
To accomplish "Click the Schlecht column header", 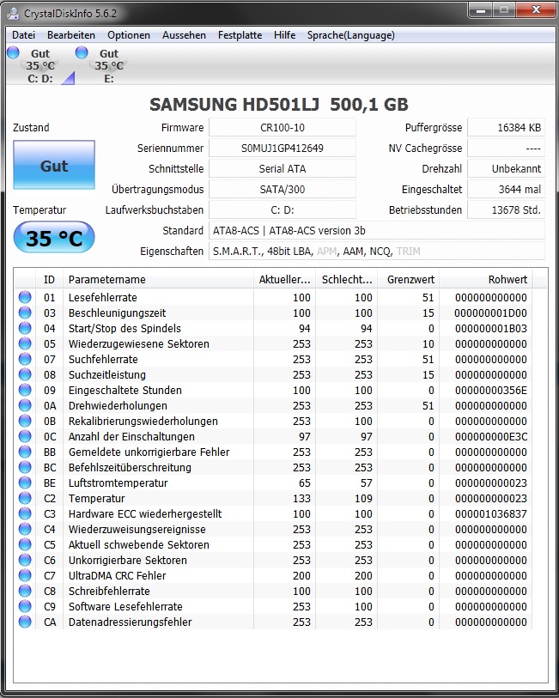I will tap(346, 280).
